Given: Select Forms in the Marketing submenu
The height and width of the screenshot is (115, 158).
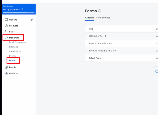Looking at the screenshot, I should [x=12, y=61].
